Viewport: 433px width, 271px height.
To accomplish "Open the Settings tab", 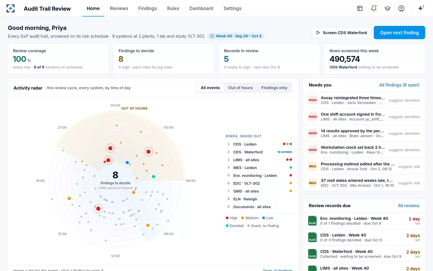I will point(232,8).
